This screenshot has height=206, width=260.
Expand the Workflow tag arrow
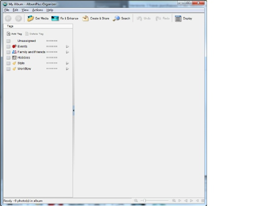click(67, 69)
